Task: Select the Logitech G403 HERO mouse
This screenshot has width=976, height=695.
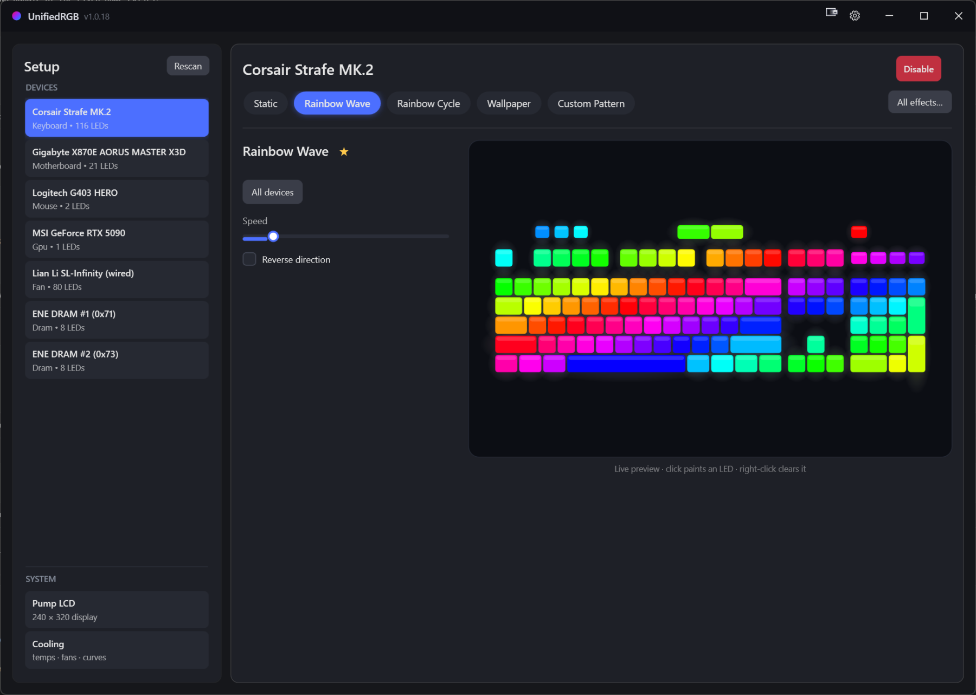Action: (x=117, y=199)
